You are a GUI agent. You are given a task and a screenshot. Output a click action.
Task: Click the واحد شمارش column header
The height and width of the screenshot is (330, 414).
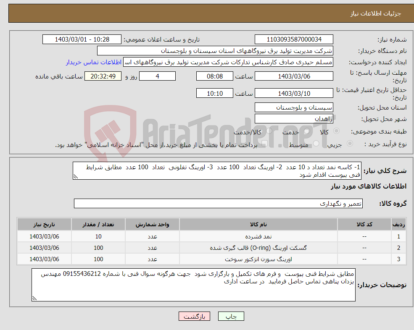pyautogui.click(x=152, y=225)
